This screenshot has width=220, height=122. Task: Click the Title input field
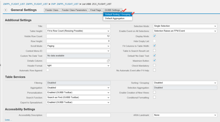click(78, 26)
